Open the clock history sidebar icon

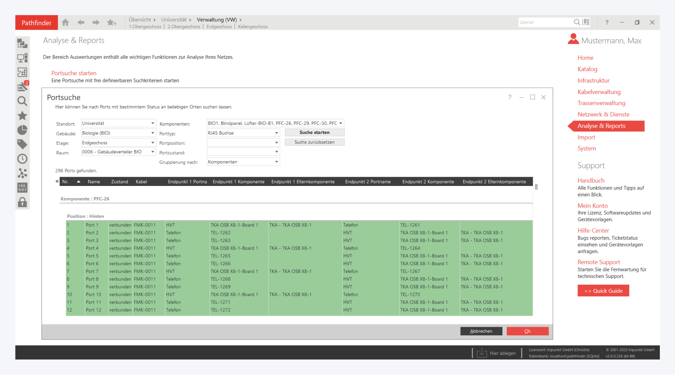pyautogui.click(x=22, y=159)
